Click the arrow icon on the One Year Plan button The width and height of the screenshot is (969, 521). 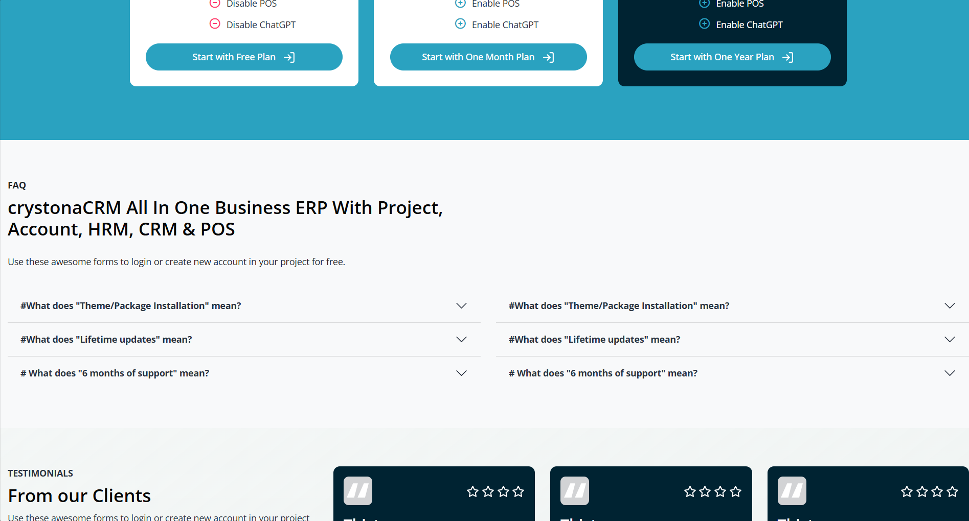[x=788, y=57]
